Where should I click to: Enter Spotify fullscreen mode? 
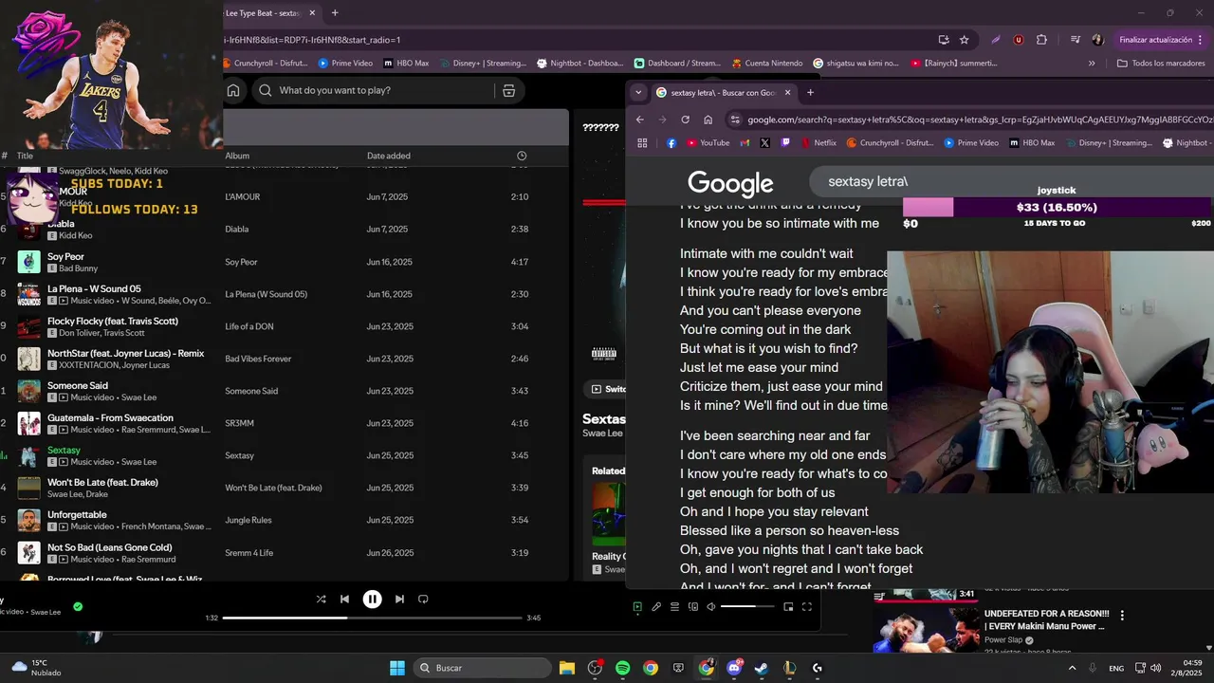(807, 607)
